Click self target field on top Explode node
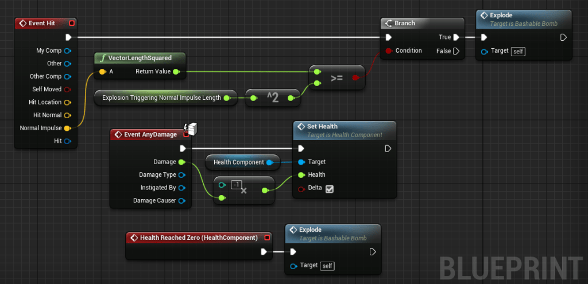588x284 pixels. tap(518, 51)
